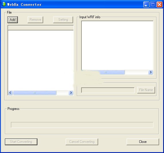
Task: Close window with red X button
Action: coord(159,5)
